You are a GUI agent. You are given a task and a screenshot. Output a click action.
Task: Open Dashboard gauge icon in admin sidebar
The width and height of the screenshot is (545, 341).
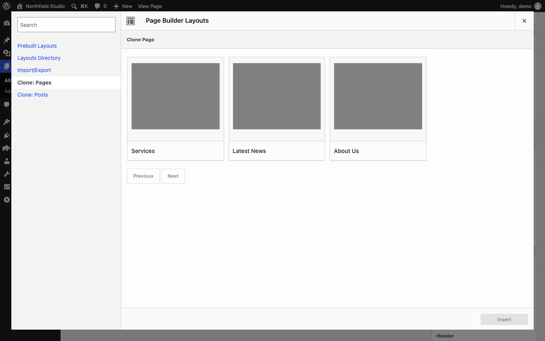tap(6, 23)
